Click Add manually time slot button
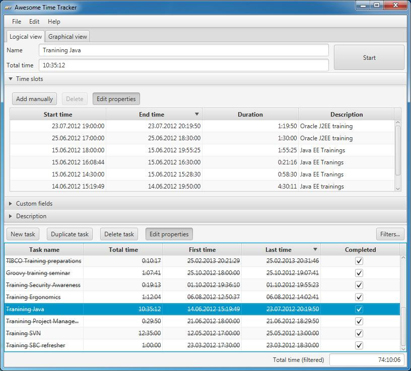This screenshot has height=371, width=411. click(x=34, y=99)
